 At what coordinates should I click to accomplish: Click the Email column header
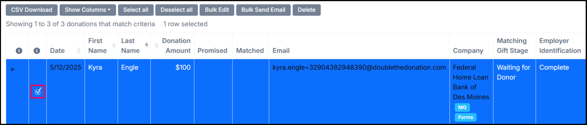[281, 51]
